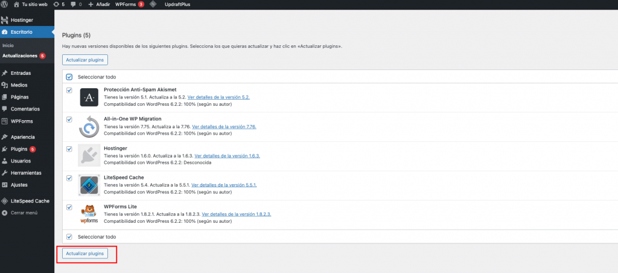Screen dimensions: 618x273
Task: Click the red badge next to Actualizaciones
Action: (42, 56)
